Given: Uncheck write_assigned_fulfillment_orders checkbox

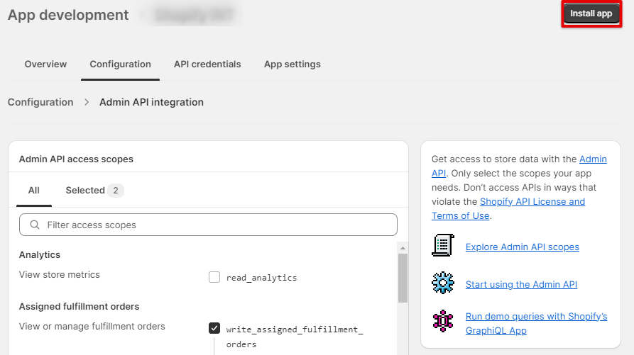Looking at the screenshot, I should coord(214,328).
